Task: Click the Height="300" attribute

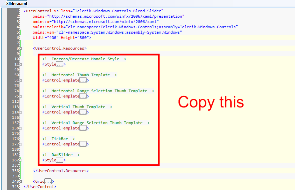Action: point(75,38)
